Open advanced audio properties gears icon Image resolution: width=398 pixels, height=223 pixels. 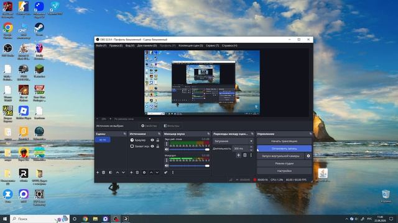[166, 172]
